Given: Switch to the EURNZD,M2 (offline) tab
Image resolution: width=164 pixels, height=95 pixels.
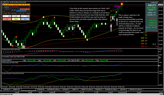Looking at the screenshot, I should click(x=53, y=90).
